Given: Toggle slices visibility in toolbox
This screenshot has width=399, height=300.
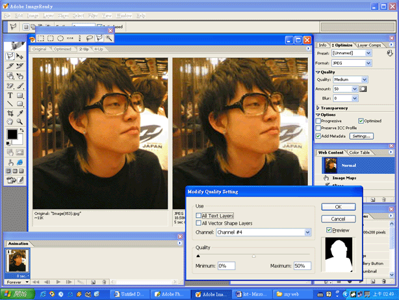Looking at the screenshot, I should click(x=20, y=152).
